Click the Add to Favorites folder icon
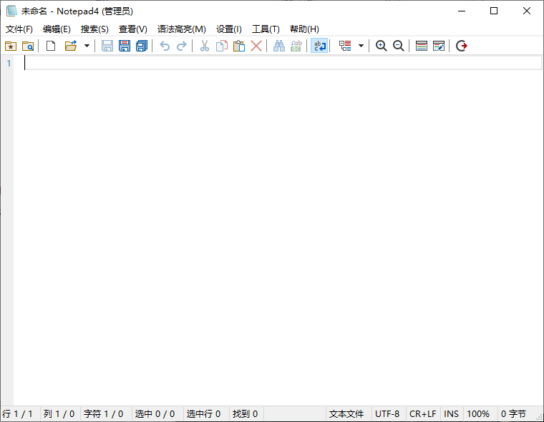This screenshot has width=544, height=422. coord(10,46)
